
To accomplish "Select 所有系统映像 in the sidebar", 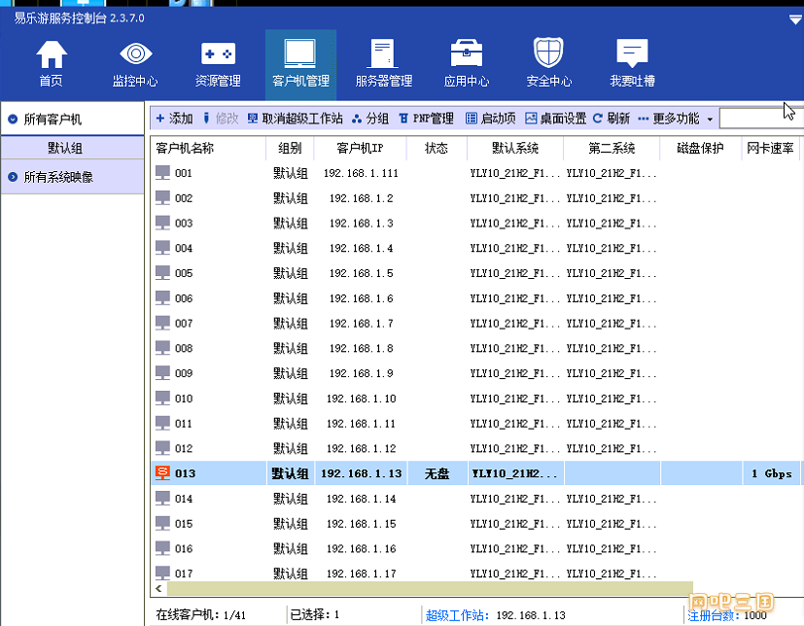I will click(72, 177).
